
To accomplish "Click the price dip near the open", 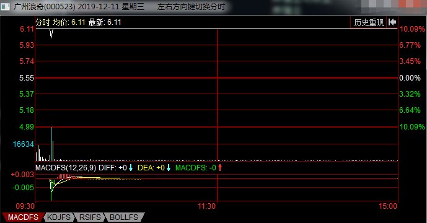I will click(51, 33).
